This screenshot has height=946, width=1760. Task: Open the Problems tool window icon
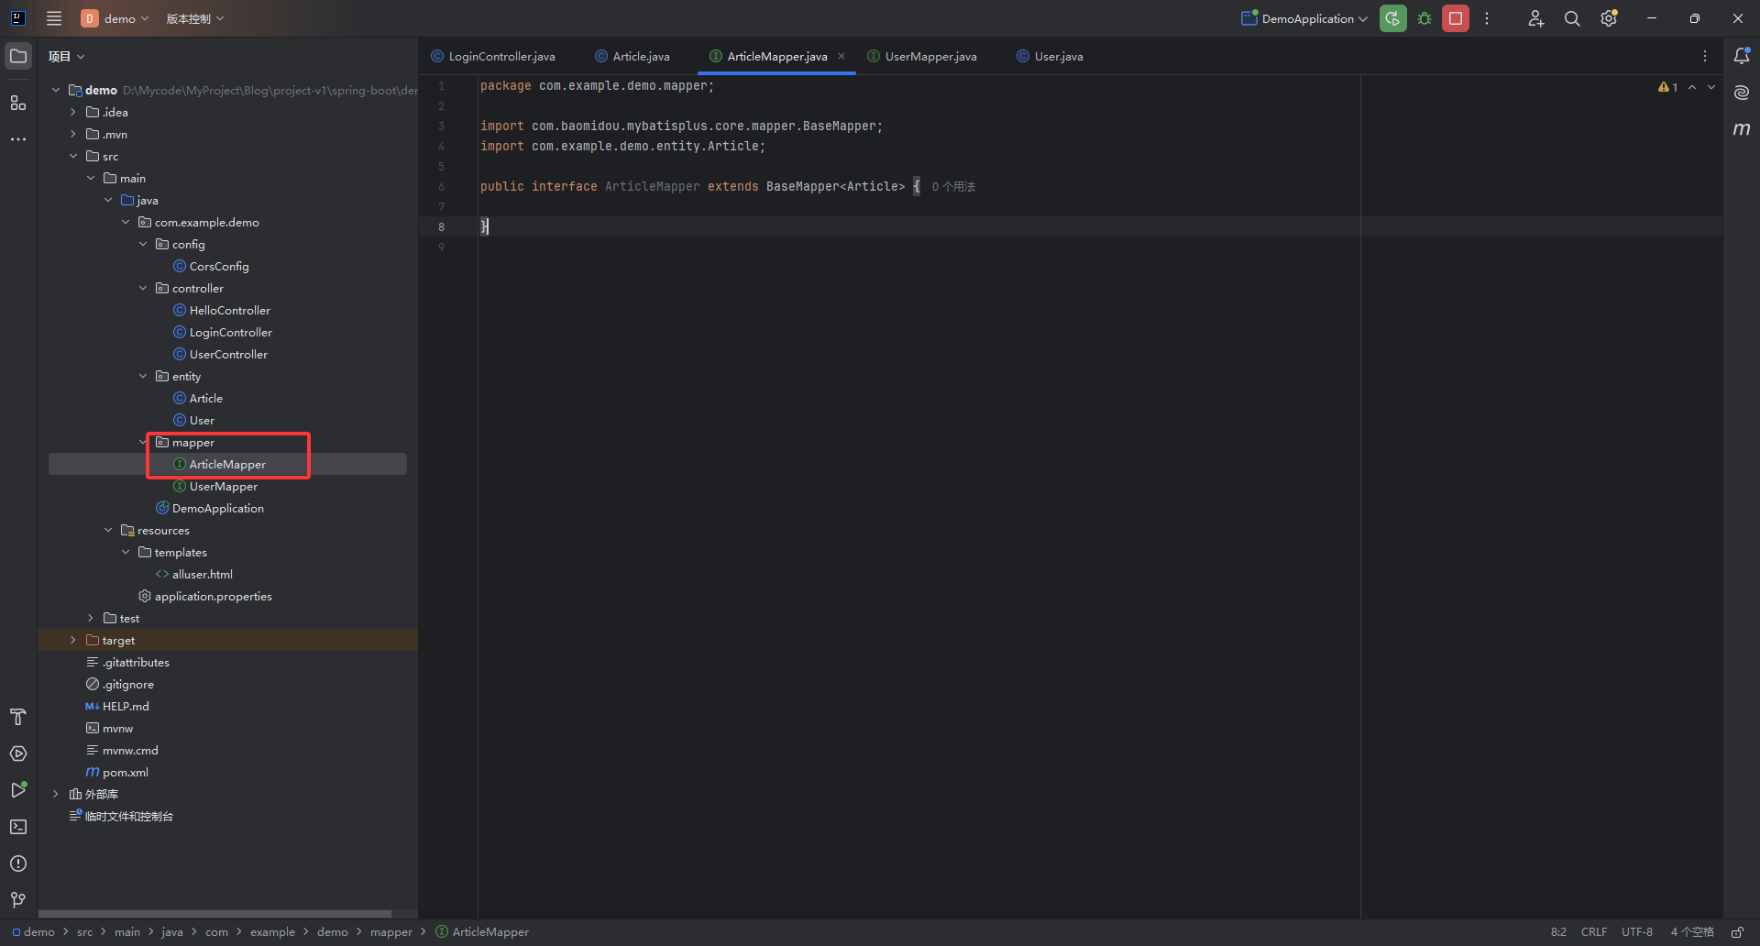[x=18, y=863]
